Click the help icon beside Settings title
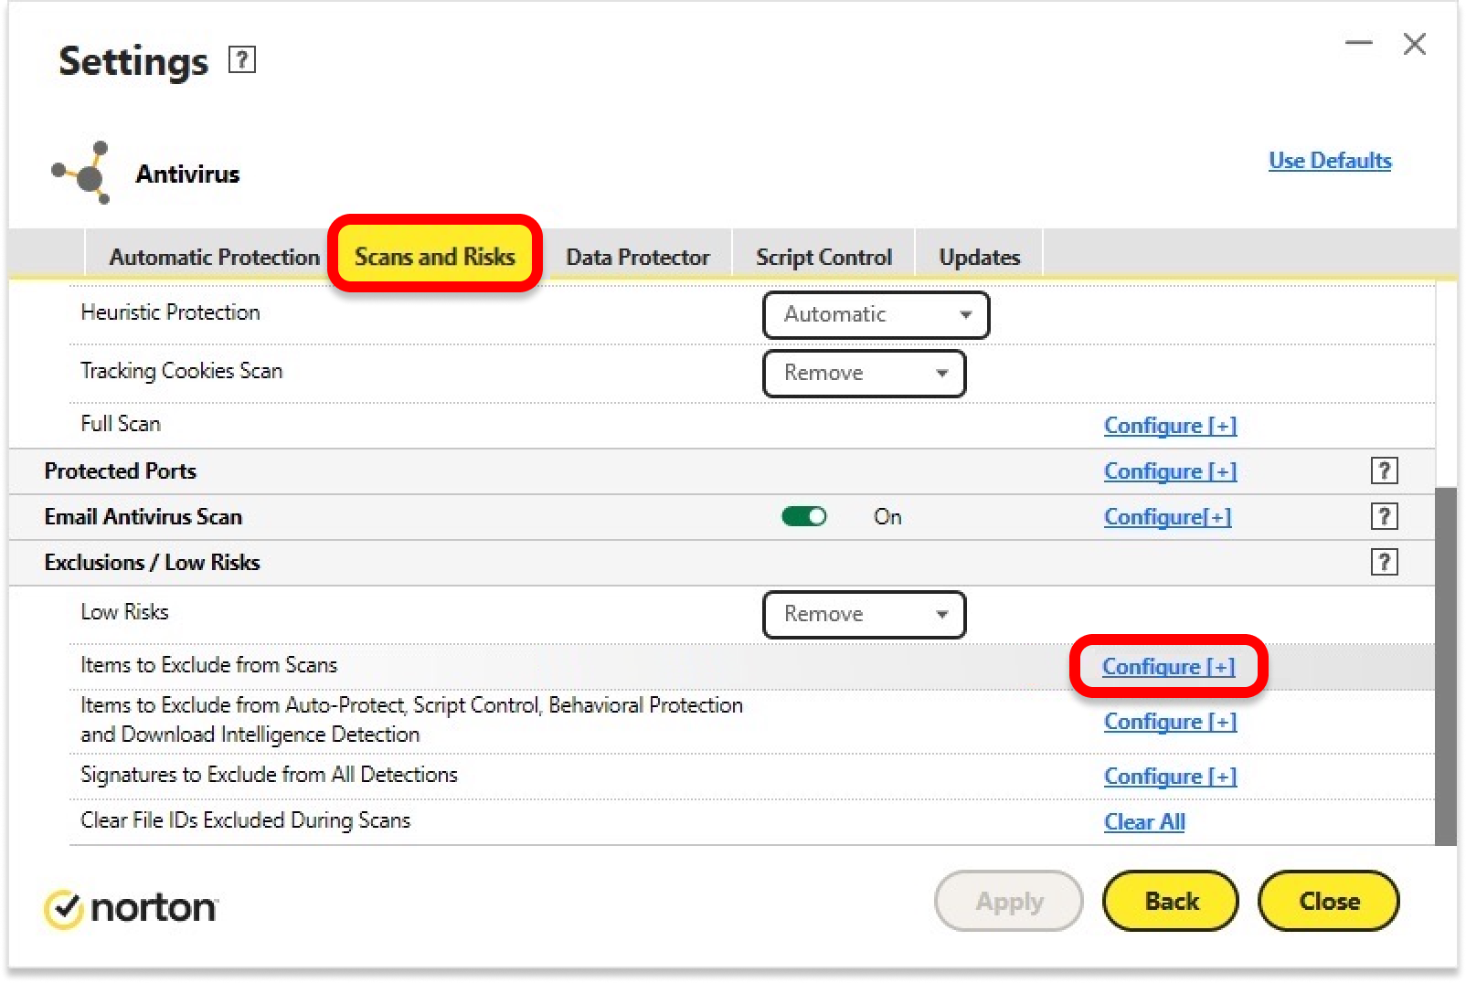The width and height of the screenshot is (1466, 983). [241, 60]
